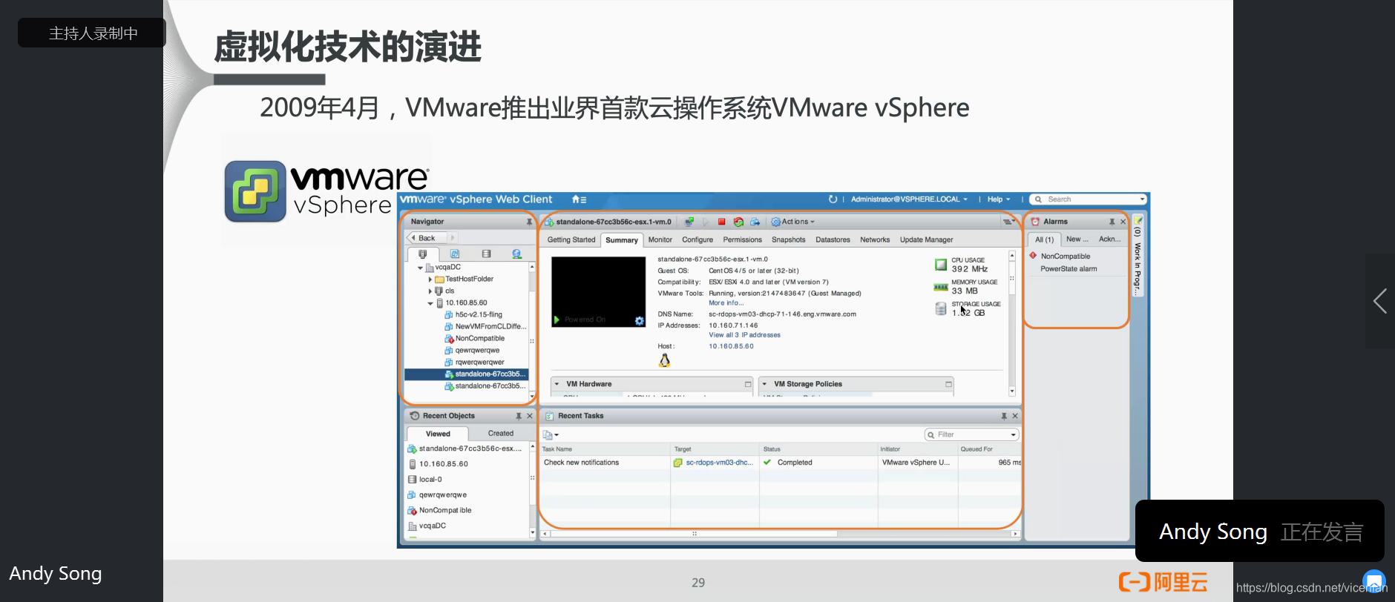Switch to the Getting Started tab
Viewport: 1395px width, 602px height.
click(x=571, y=239)
